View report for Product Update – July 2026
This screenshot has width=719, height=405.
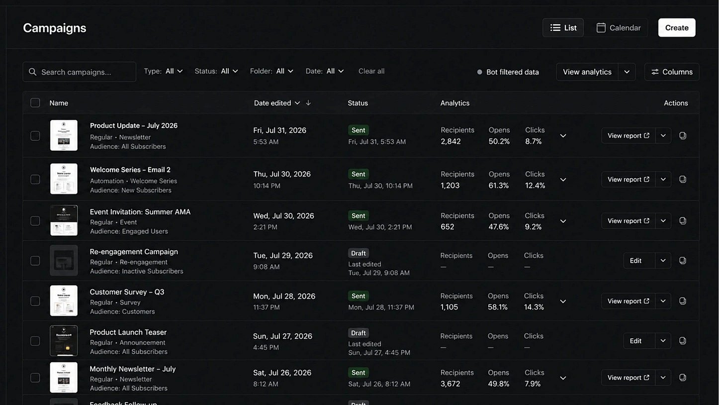tap(628, 135)
